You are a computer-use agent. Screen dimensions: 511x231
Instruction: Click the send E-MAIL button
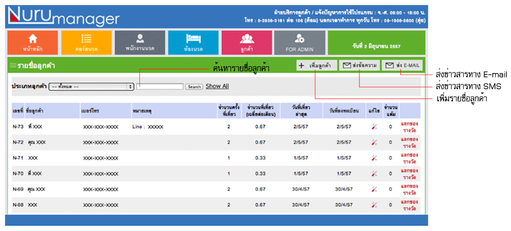coord(402,66)
